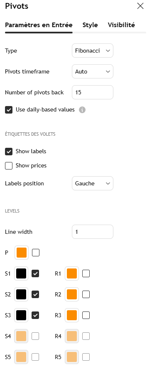The image size is (152, 372).
Task: Open the S3 black color swatch
Action: click(21, 315)
